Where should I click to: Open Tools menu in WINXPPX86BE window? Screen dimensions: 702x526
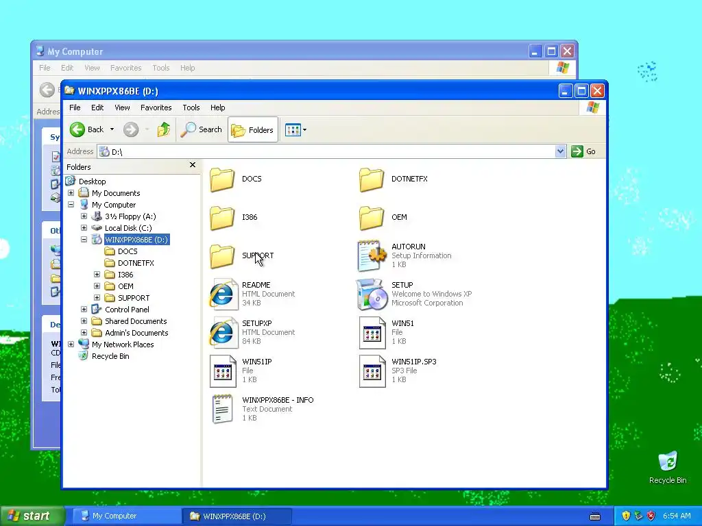tap(191, 108)
